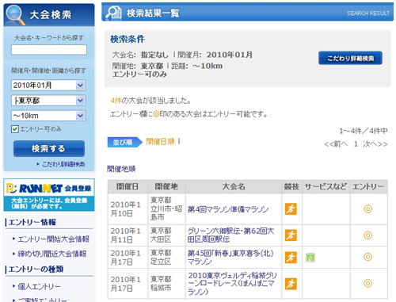Image resolution: width=396 pixels, height=302 pixels.
Task: Click the こだわり詳細検索 blue button
Action: [x=350, y=58]
